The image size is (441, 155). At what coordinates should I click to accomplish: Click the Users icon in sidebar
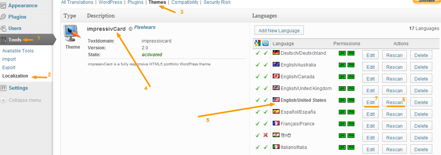click(3, 28)
